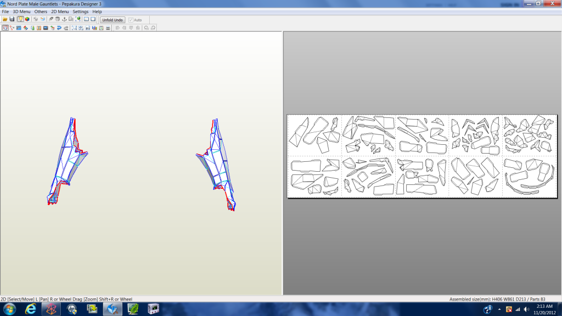Click the Unfold Undo button
Screen dimensions: 562x316
click(x=113, y=20)
